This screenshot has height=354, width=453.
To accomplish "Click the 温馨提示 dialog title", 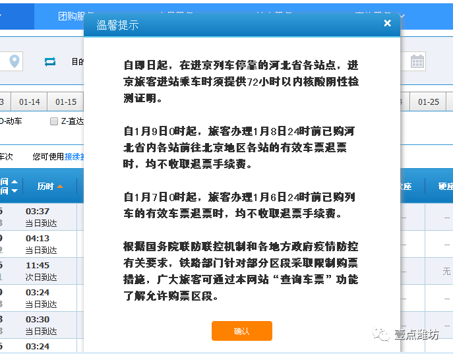I will point(117,25).
